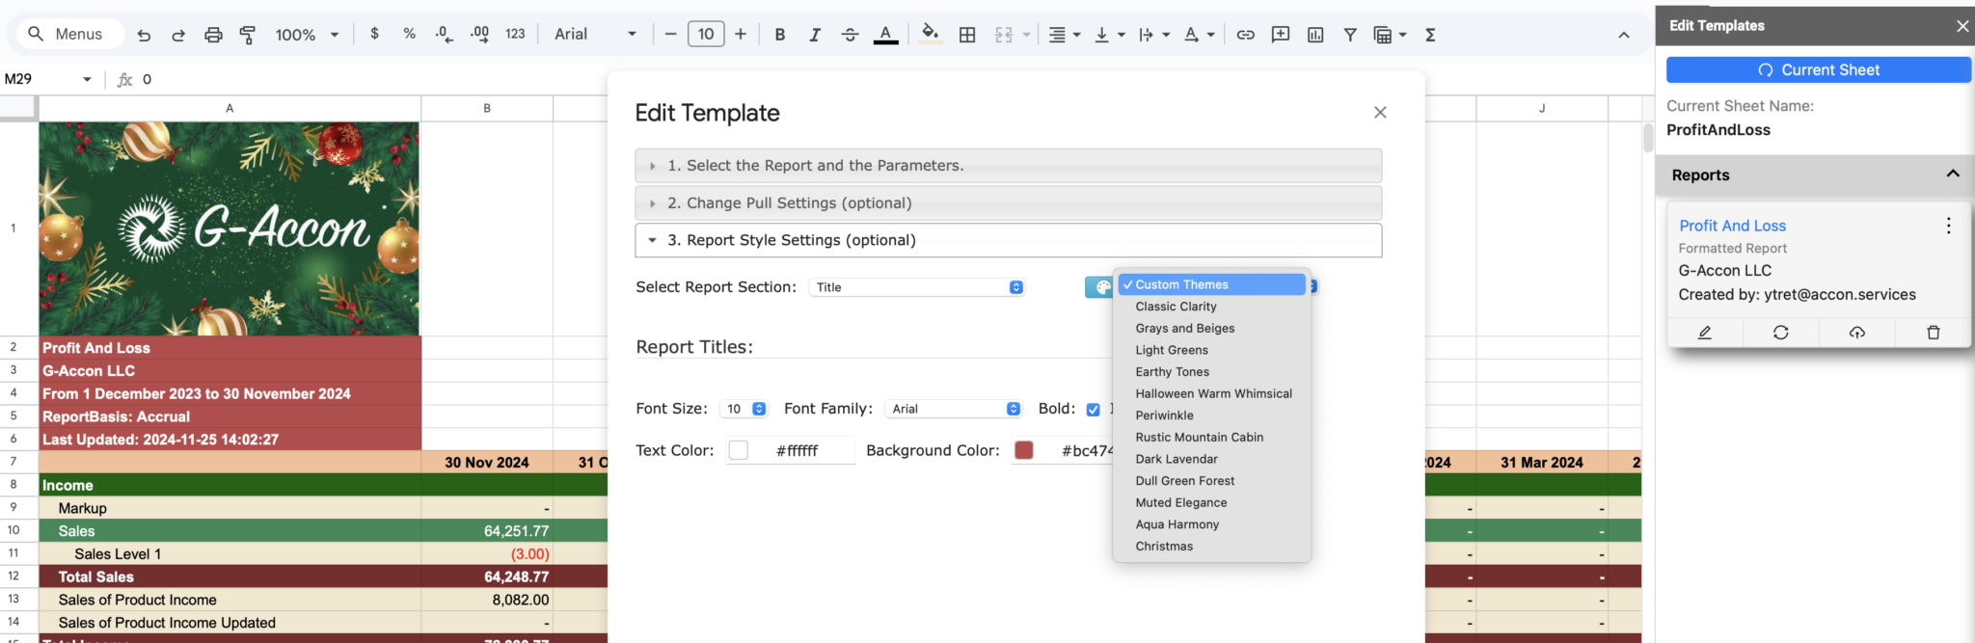Toggle bold formatting in toolbar

(x=780, y=35)
